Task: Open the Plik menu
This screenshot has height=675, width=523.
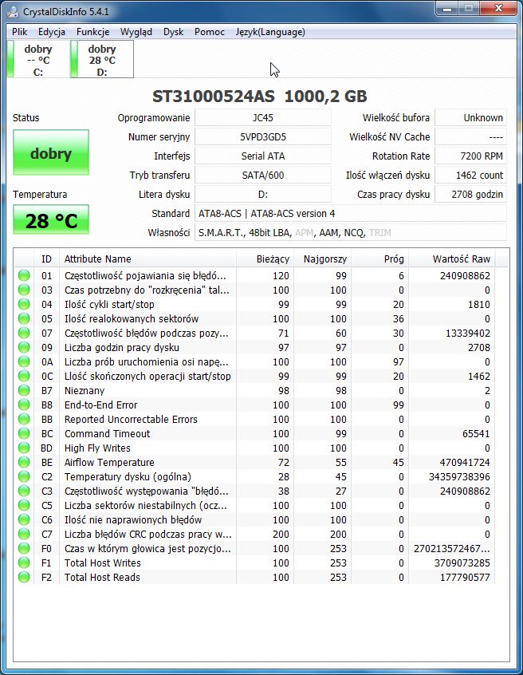Action: click(x=20, y=32)
